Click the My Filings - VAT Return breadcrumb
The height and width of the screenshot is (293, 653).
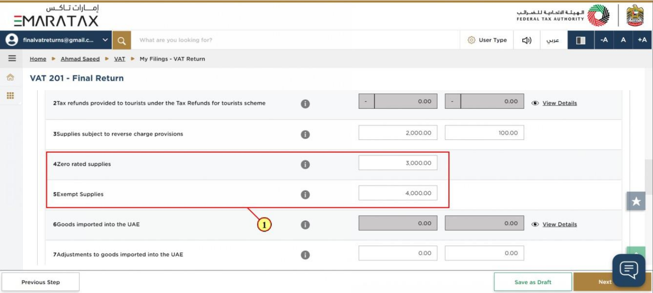(x=172, y=59)
